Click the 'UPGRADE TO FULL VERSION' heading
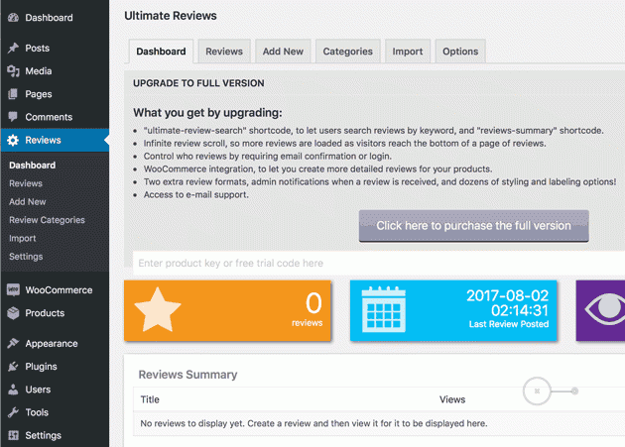 (198, 83)
